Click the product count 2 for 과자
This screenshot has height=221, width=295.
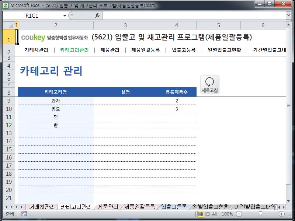pyautogui.click(x=177, y=101)
